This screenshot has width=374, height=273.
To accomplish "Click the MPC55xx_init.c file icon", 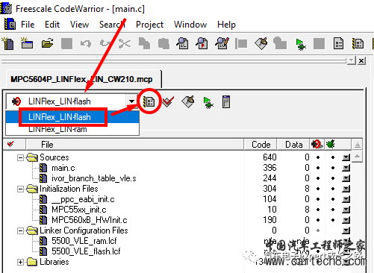I will pyautogui.click(x=43, y=210).
